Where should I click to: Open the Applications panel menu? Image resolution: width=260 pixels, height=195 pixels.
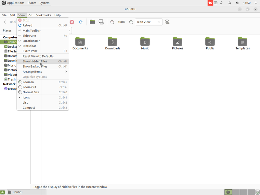click(13, 3)
